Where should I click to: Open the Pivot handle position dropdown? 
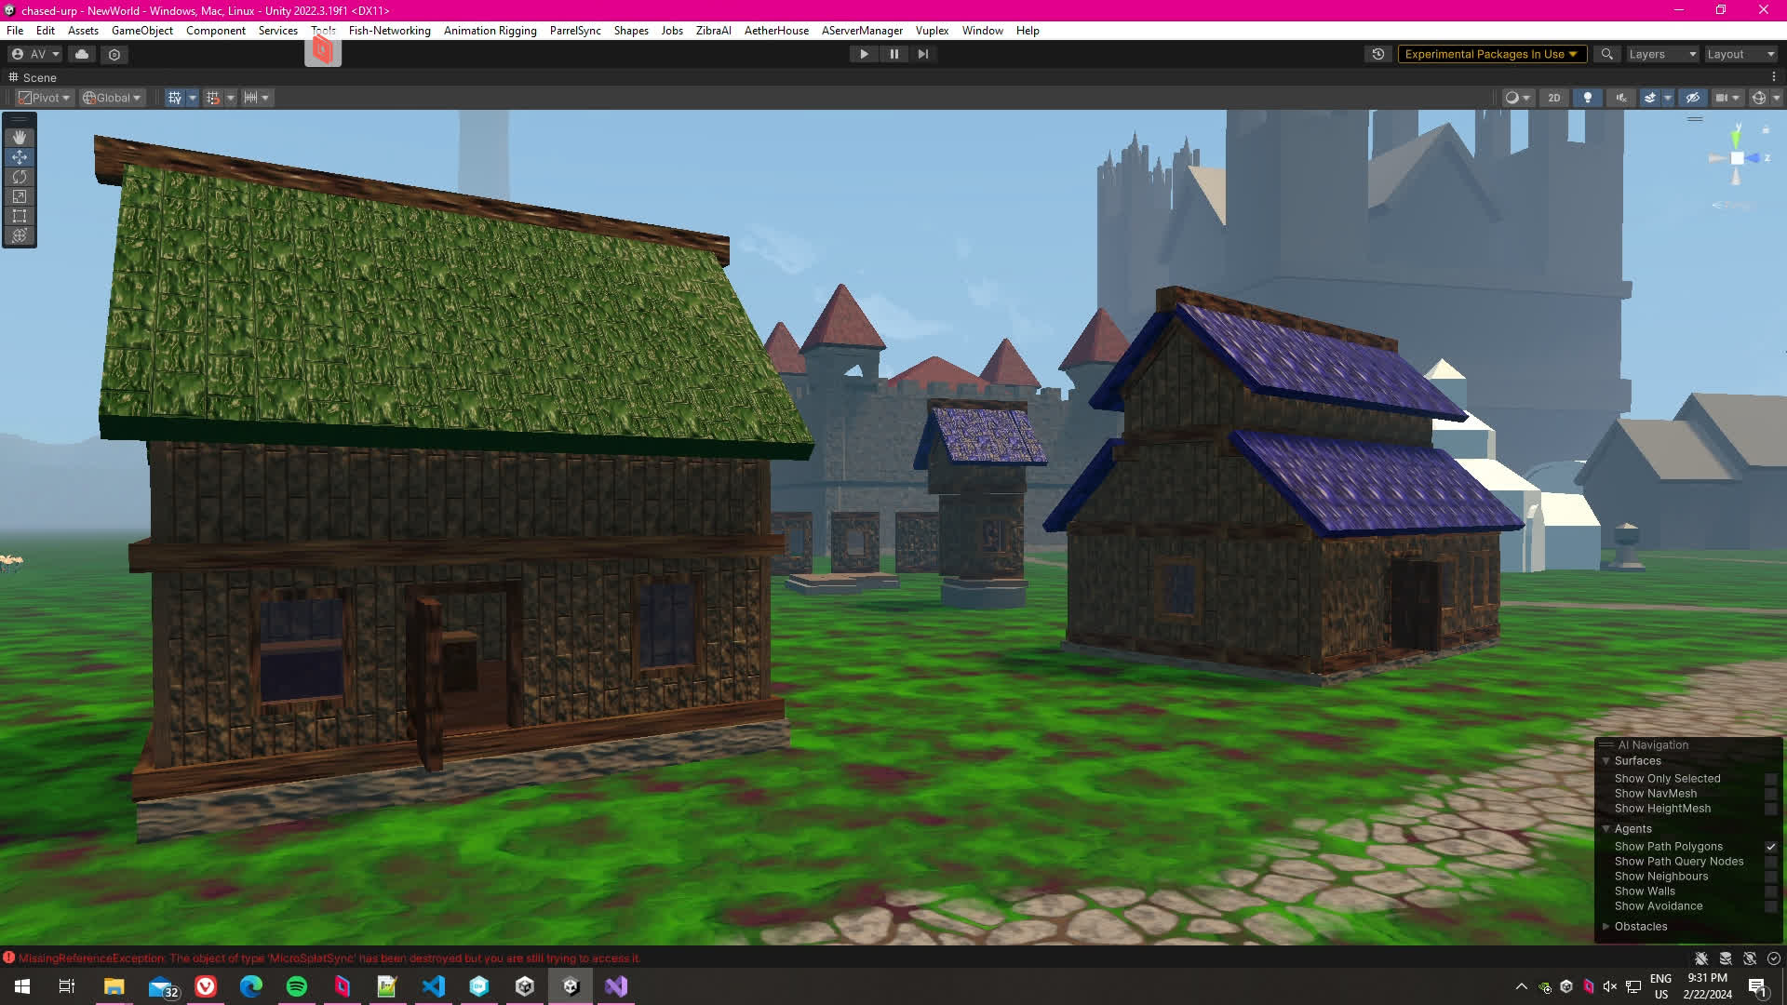coord(45,98)
